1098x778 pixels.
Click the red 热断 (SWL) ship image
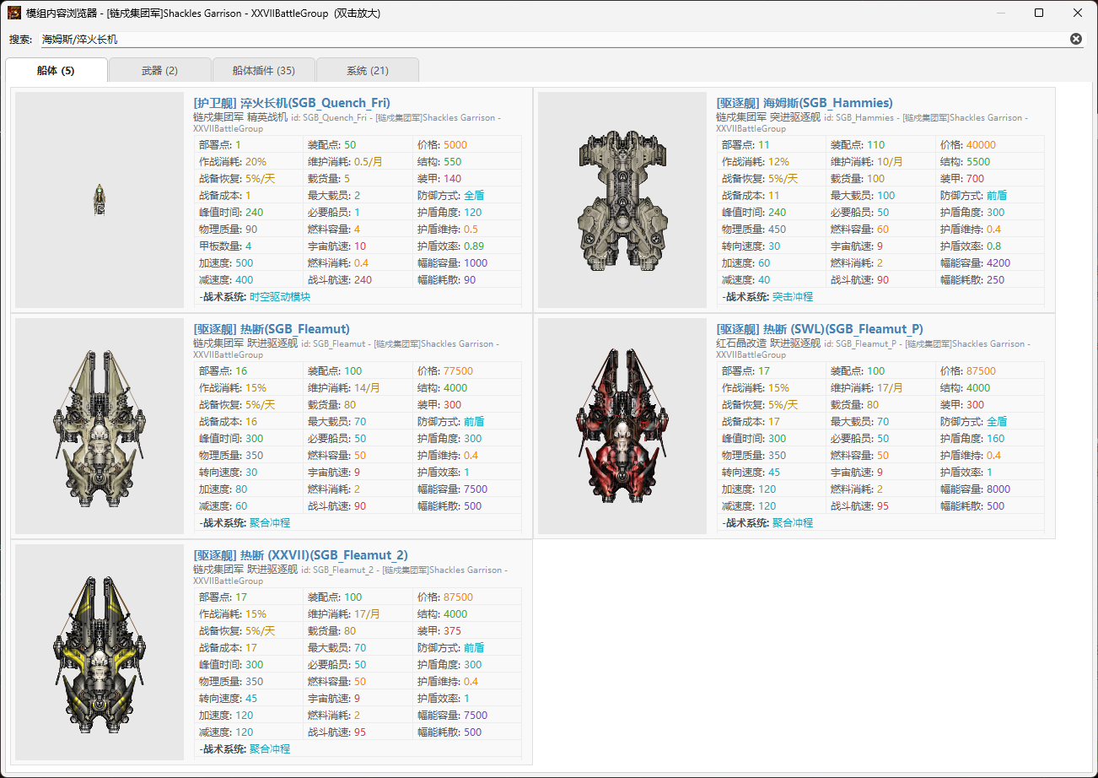(622, 427)
